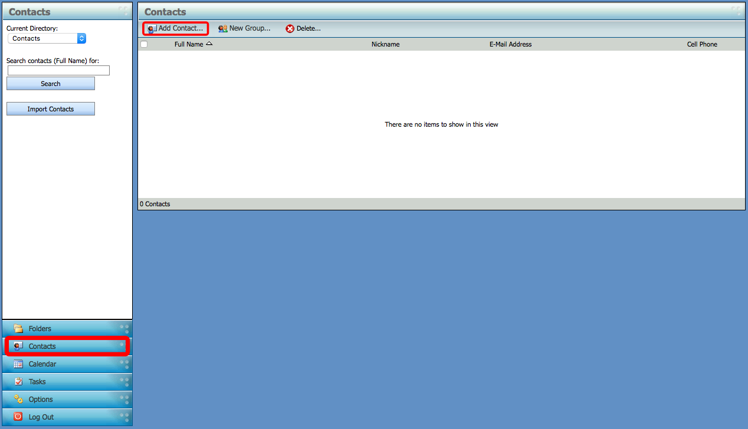This screenshot has height=429, width=748.
Task: Focus the search contacts text field
Action: click(58, 70)
